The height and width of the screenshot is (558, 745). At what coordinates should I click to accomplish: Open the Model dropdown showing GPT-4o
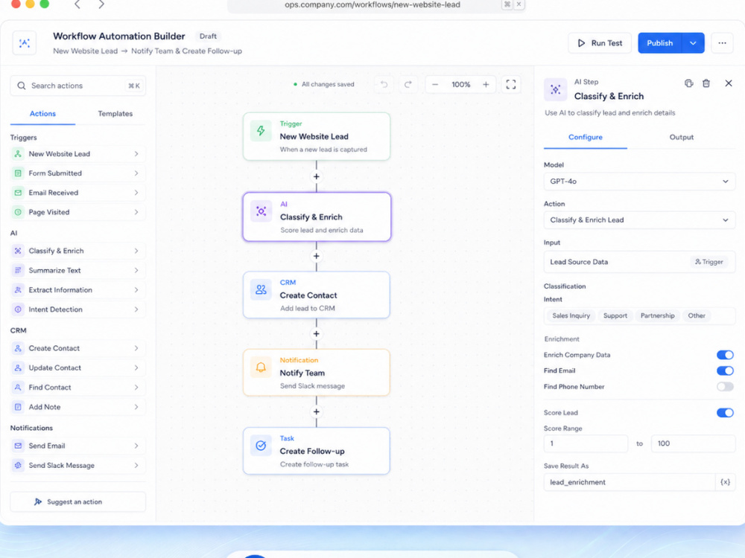[639, 182]
